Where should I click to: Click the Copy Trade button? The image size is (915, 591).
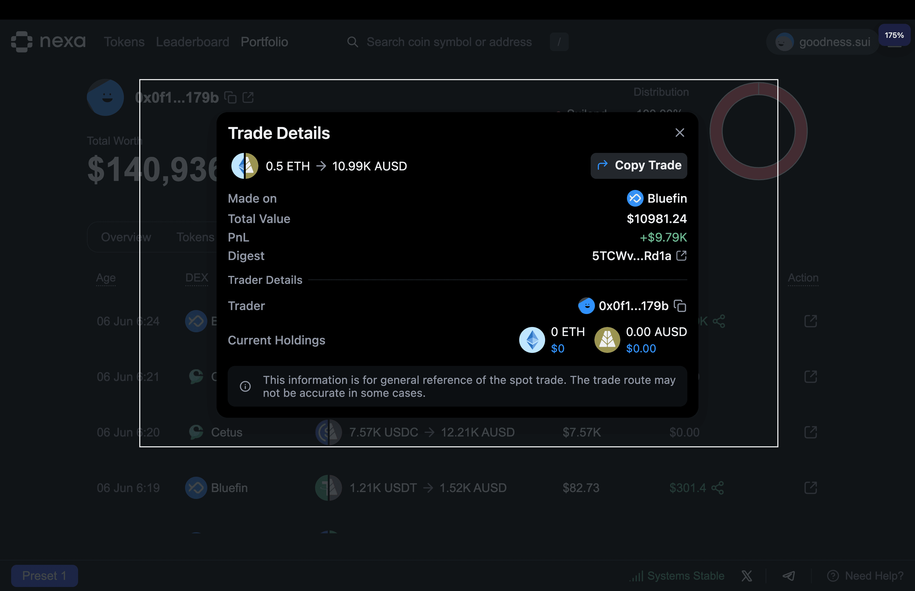point(639,165)
